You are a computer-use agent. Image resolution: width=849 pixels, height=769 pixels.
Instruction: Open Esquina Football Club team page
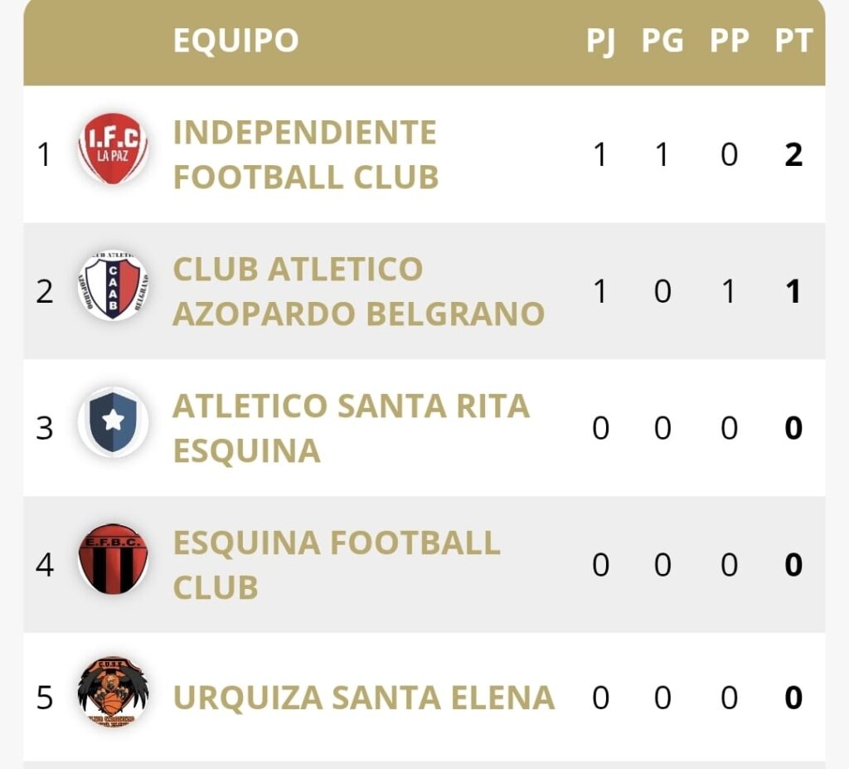tap(336, 565)
